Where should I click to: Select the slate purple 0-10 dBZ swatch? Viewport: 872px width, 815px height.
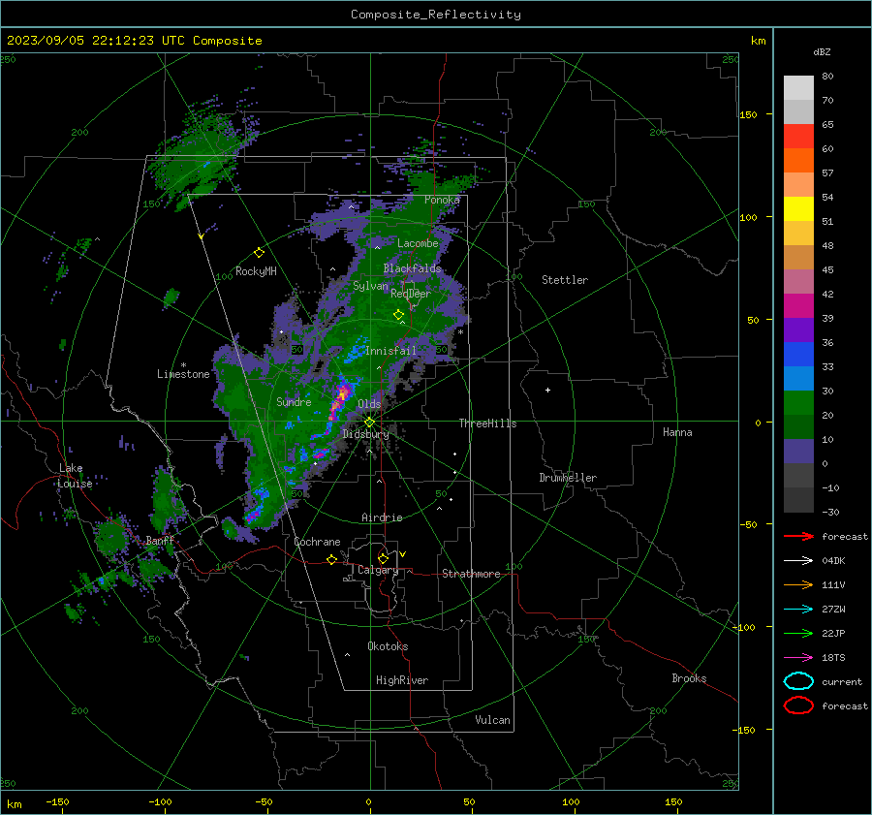click(x=798, y=452)
